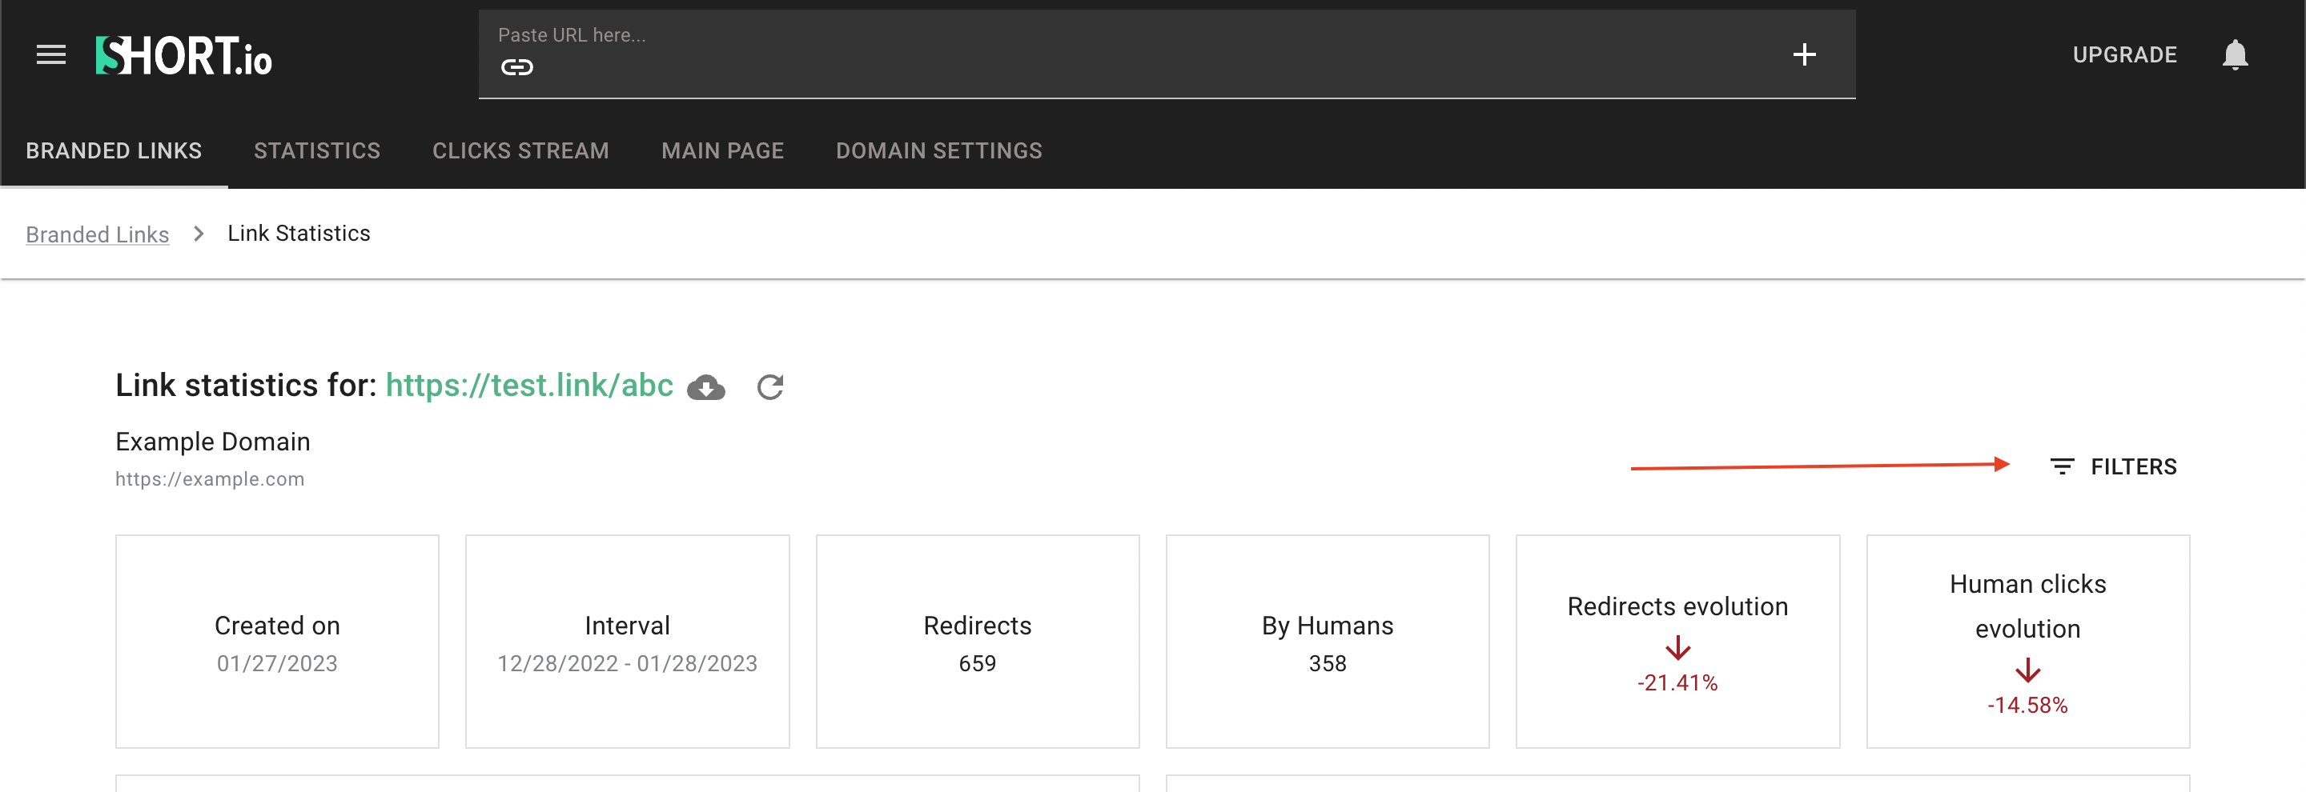Click the Short.io logo
The image size is (2306, 792).
[183, 56]
